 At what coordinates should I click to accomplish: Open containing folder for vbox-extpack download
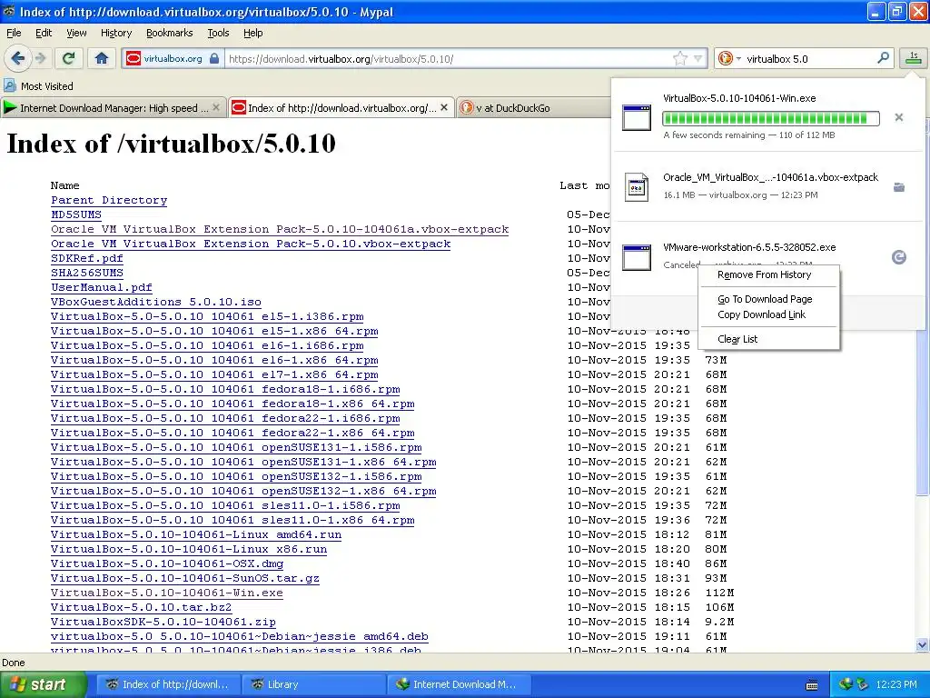[898, 187]
